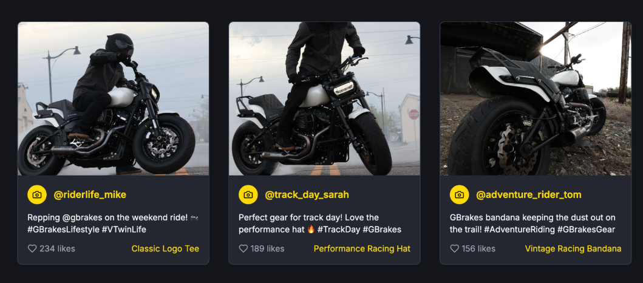Go to @adventure_rider_tom profile
The height and width of the screenshot is (283, 643).
[528, 195]
